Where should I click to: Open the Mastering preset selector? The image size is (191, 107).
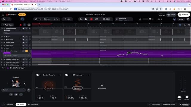[124, 19]
